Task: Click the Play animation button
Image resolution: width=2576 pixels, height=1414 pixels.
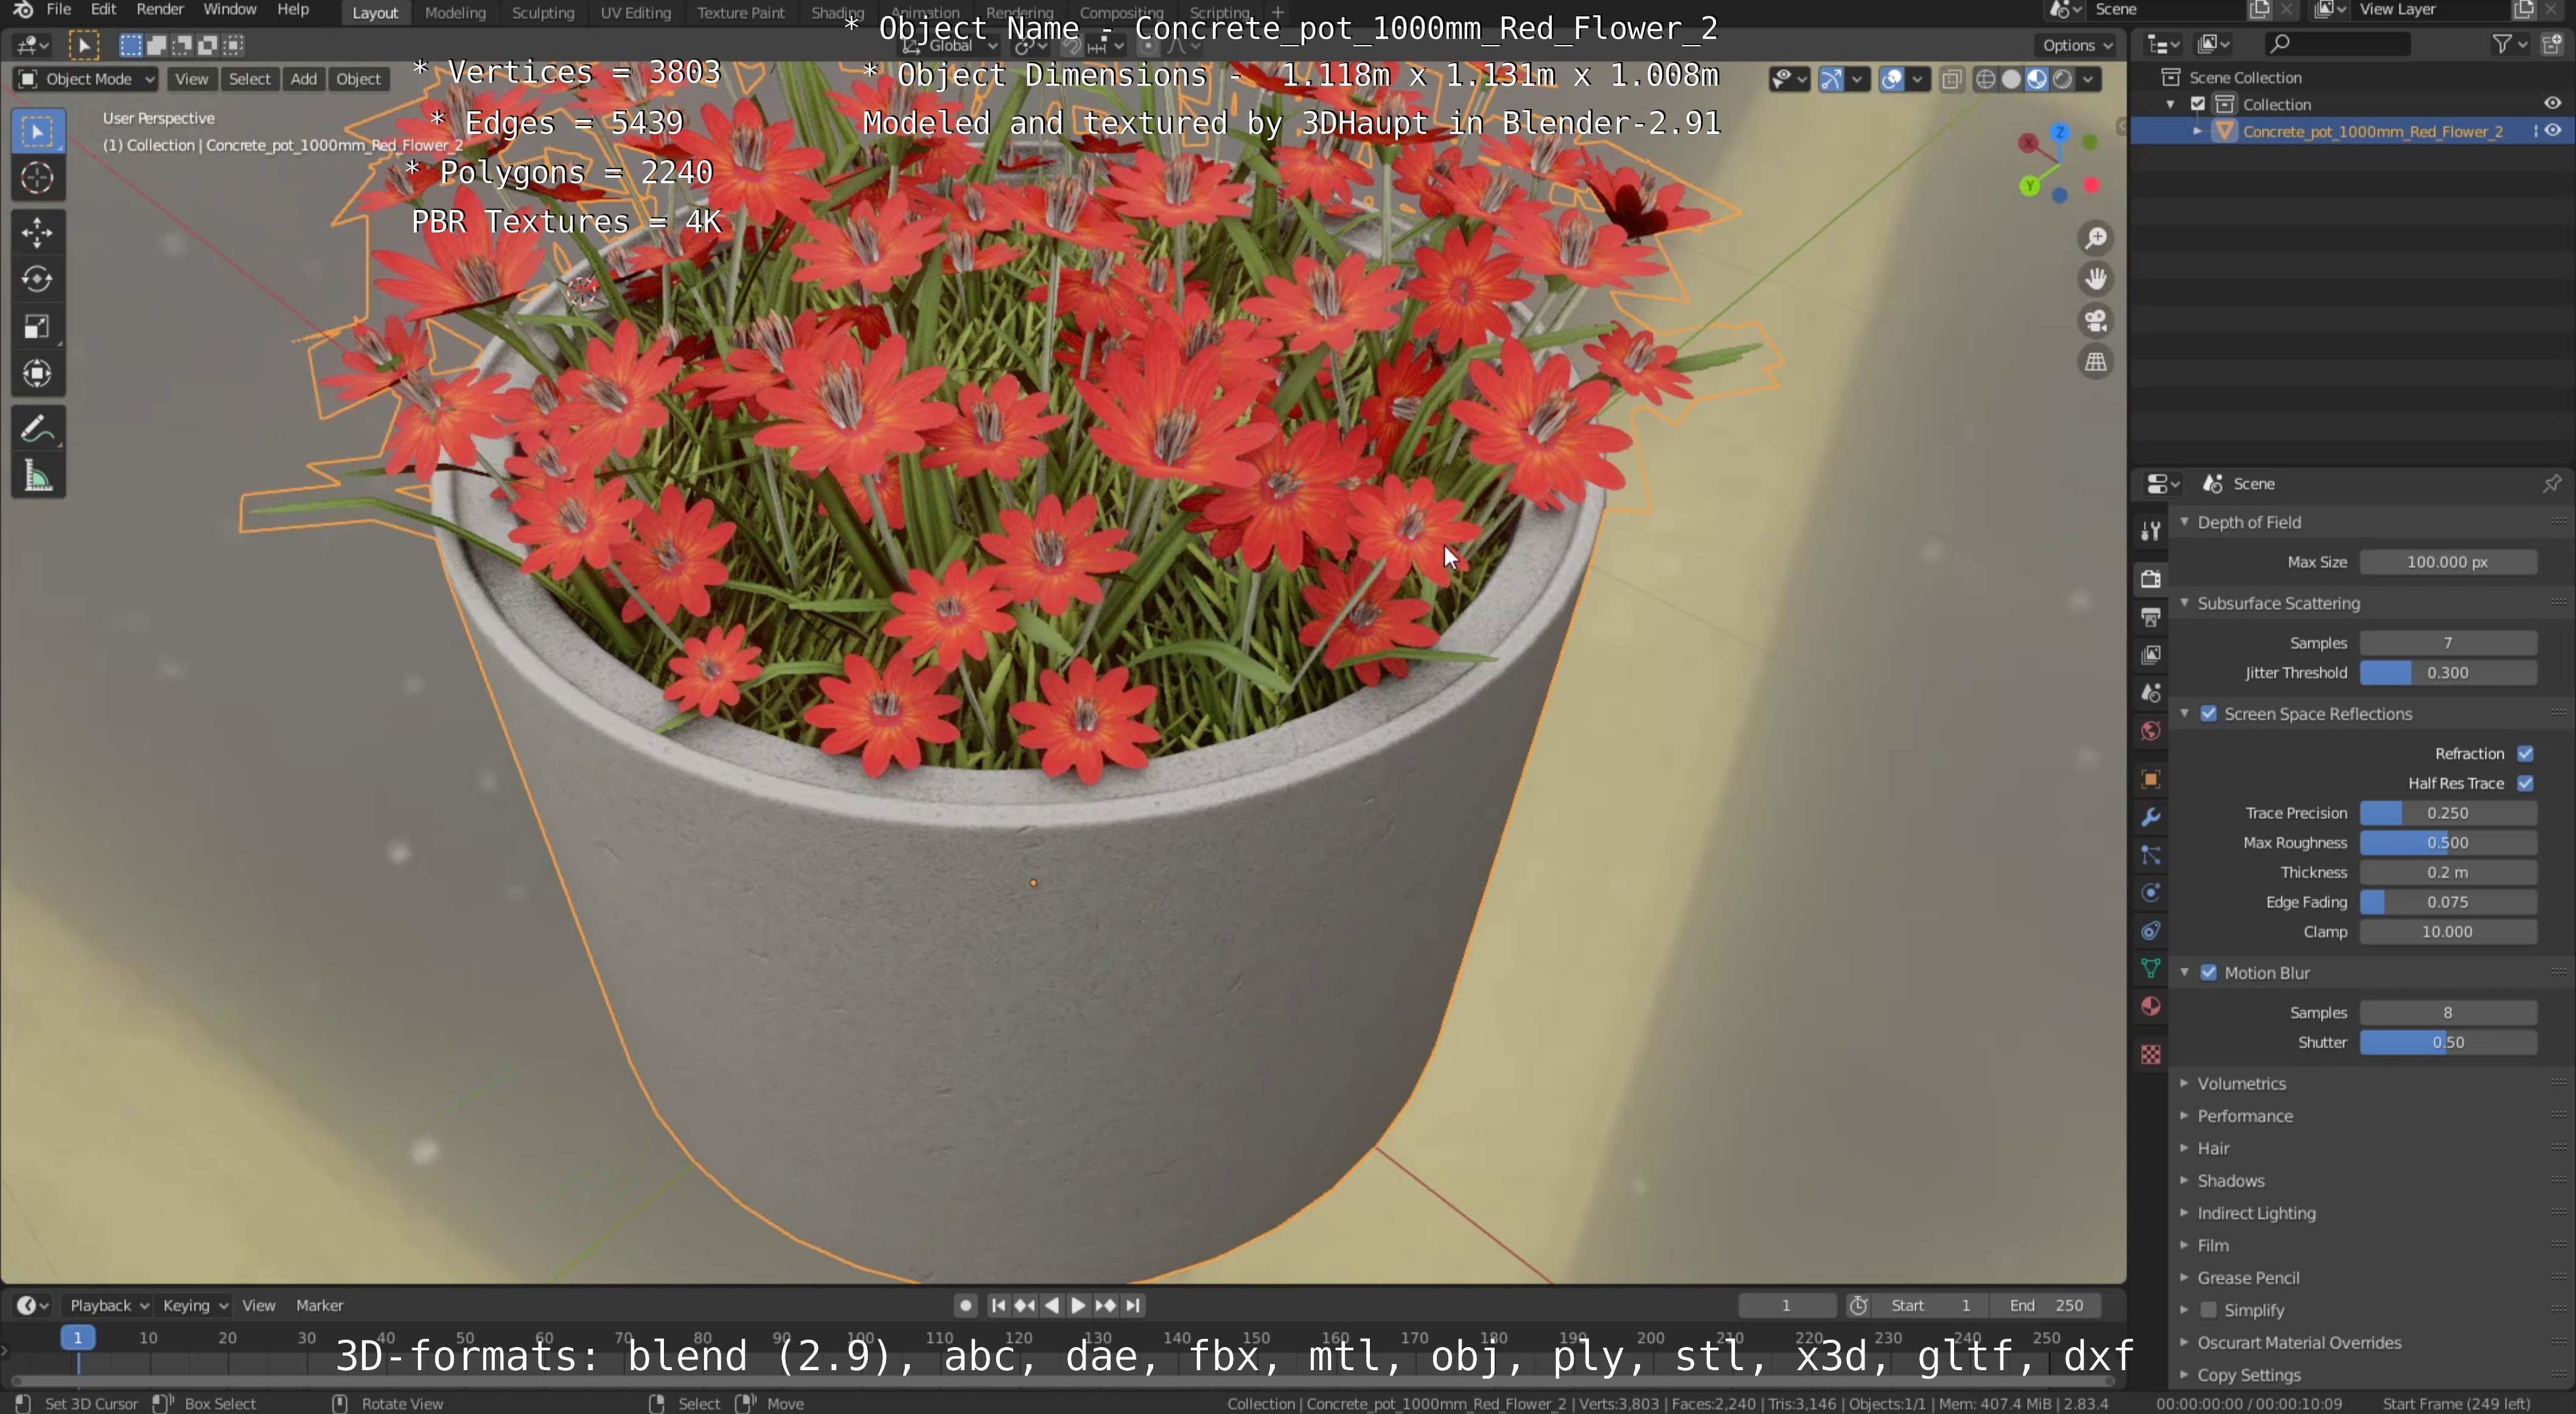Action: point(1078,1305)
